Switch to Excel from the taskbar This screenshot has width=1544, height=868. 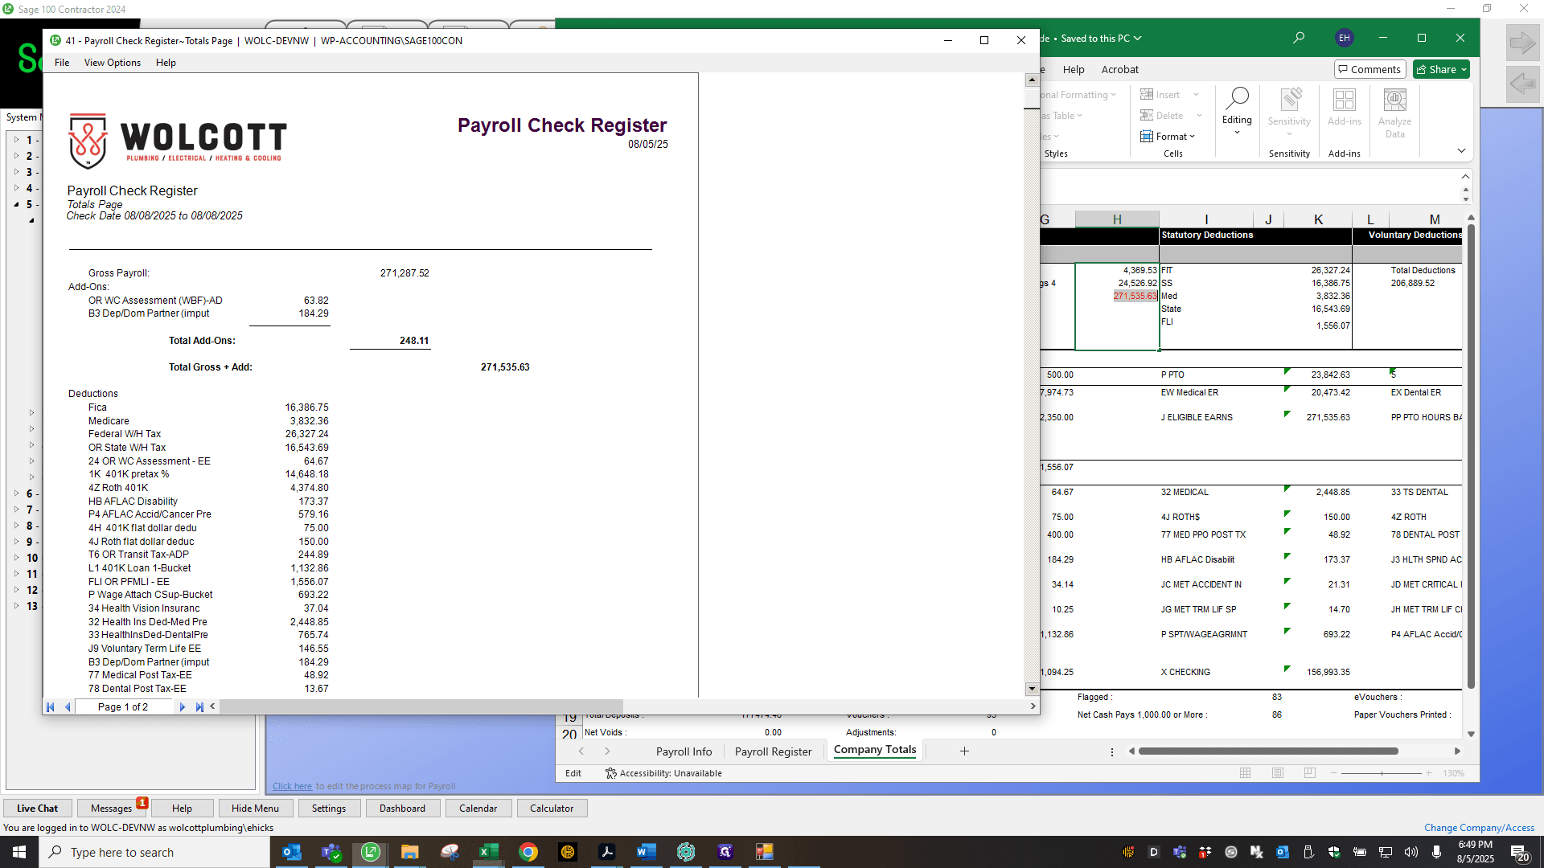pos(488,852)
